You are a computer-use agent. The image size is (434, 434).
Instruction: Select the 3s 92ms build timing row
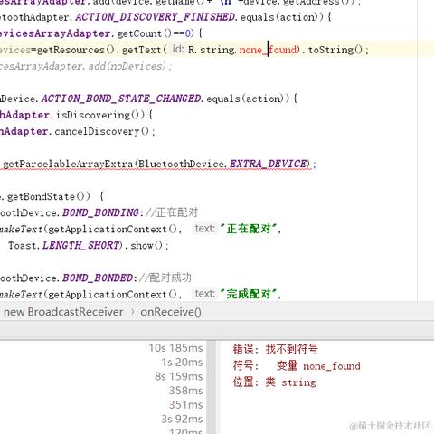[182, 419]
